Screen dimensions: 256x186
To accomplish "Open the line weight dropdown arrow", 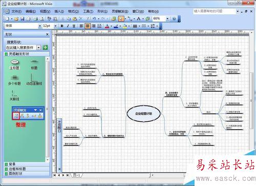I will click(x=139, y=26).
